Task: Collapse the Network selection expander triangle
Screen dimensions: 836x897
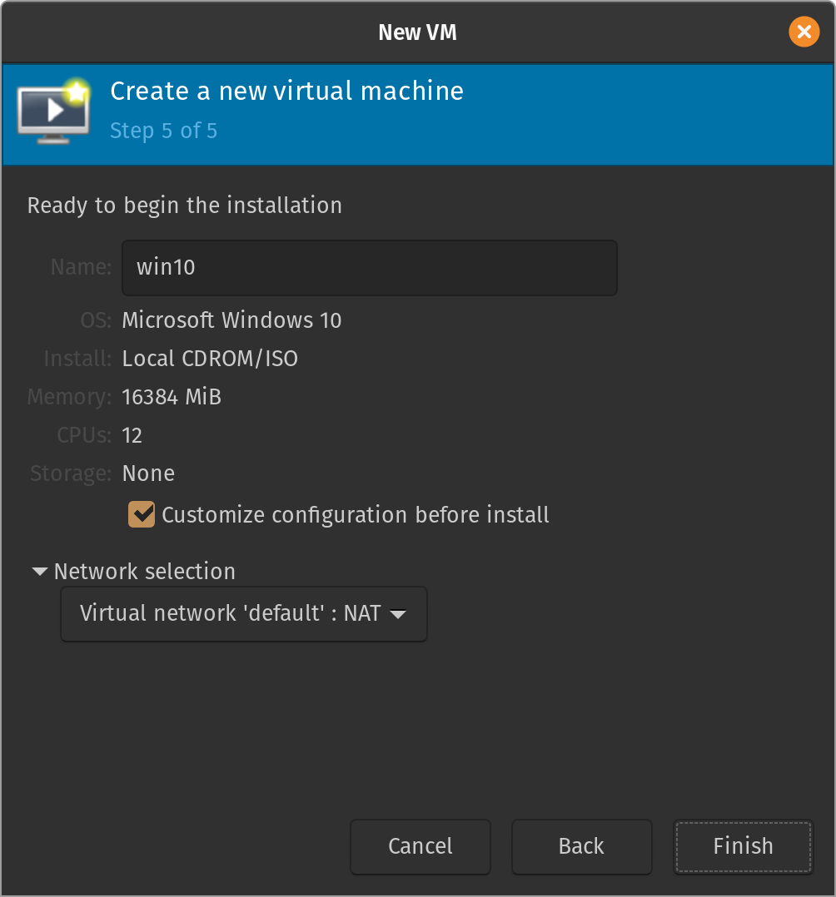Action: [x=39, y=572]
